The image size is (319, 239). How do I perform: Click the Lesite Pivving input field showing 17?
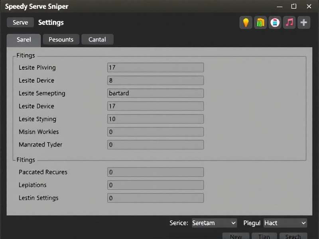click(155, 67)
